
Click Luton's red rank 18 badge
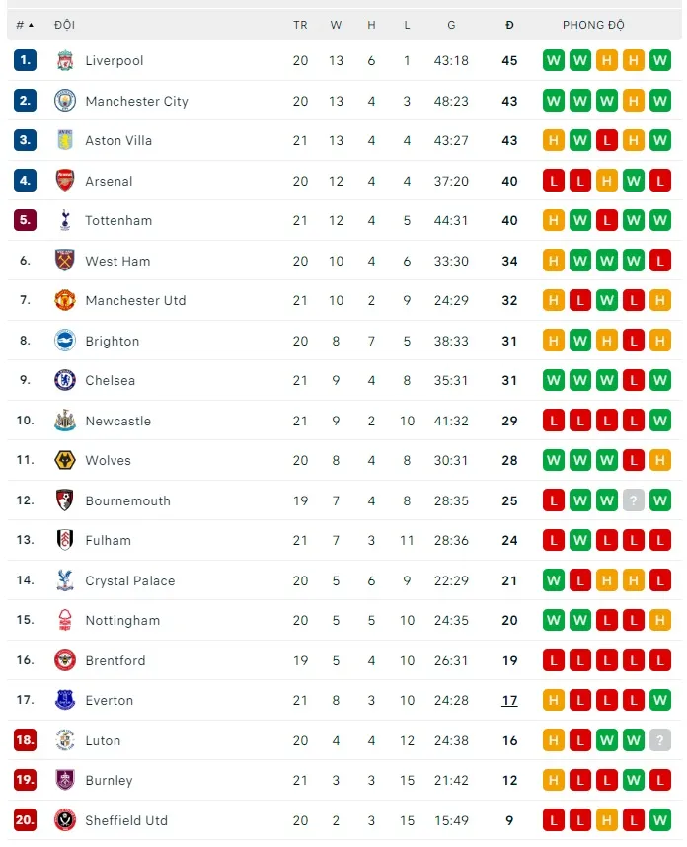click(x=26, y=740)
